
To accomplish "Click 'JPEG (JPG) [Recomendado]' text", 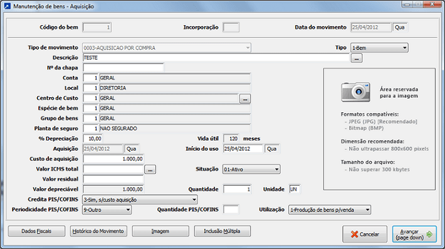I will click(x=383, y=122).
